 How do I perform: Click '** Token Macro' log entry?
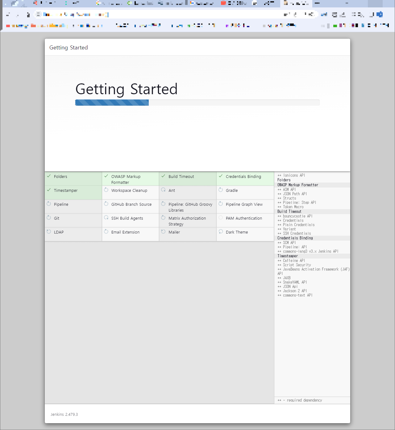pyautogui.click(x=290, y=207)
